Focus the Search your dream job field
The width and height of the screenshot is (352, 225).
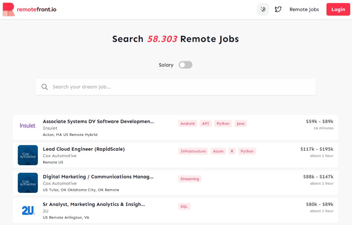(x=175, y=87)
